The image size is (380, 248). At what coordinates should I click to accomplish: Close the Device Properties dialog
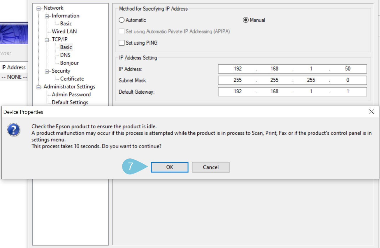372,112
